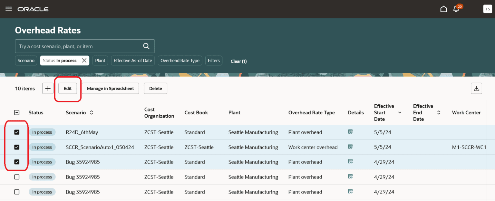Select the fourth Bug 35924985 row checkbox
The height and width of the screenshot is (201, 495).
(16, 177)
